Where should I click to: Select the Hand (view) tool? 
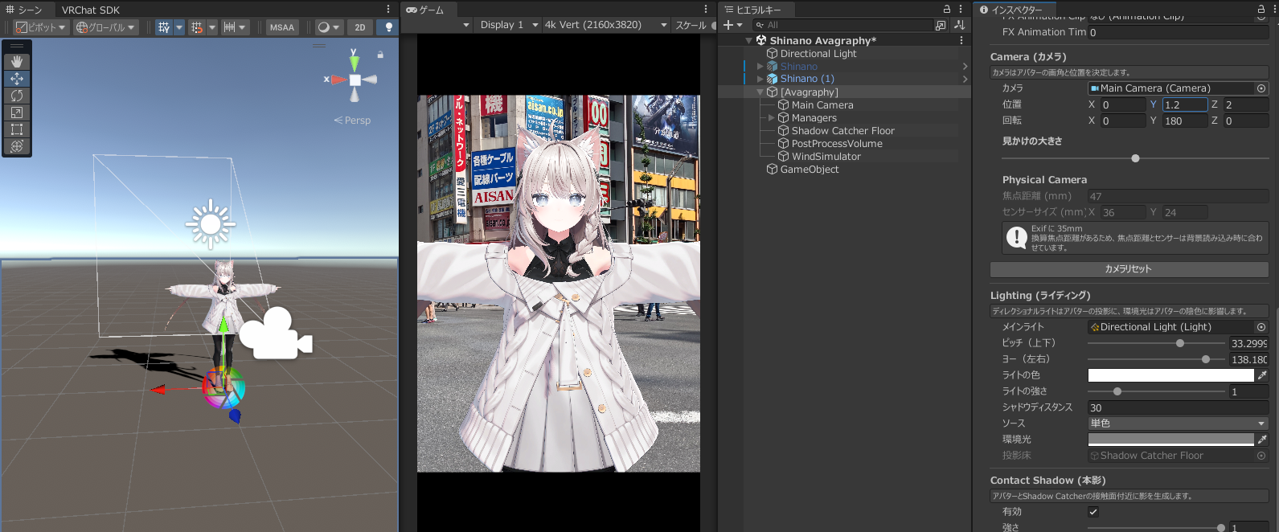tap(17, 62)
